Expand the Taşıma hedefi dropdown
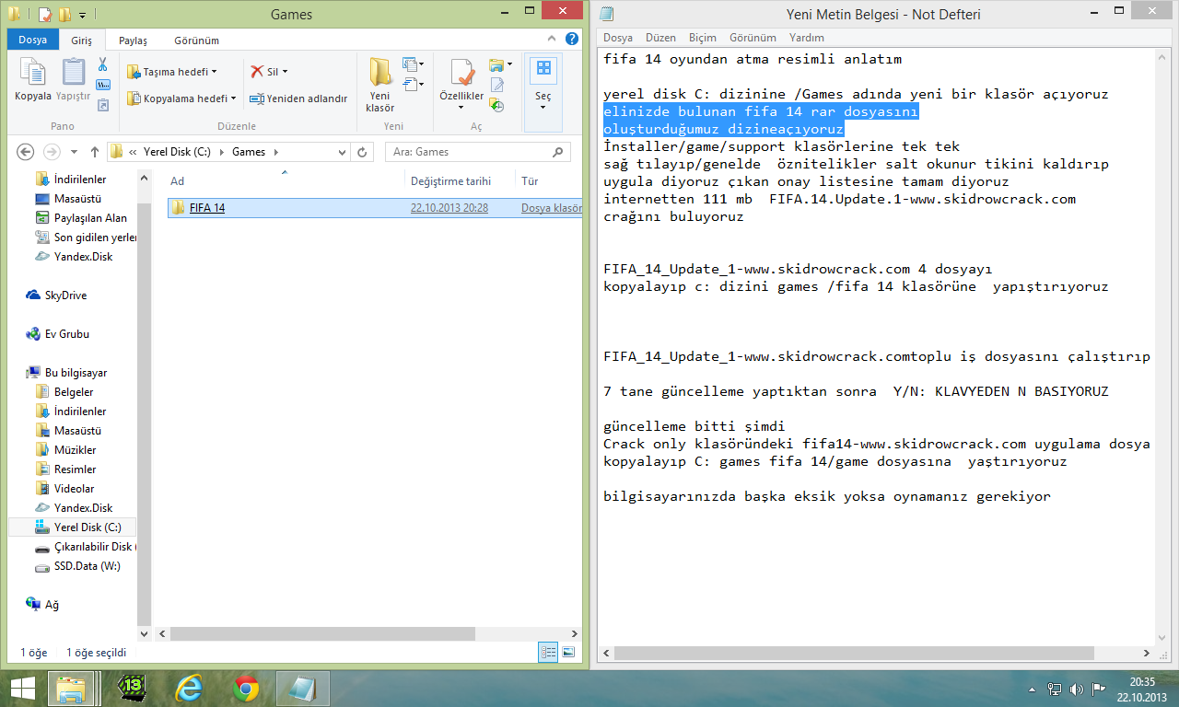The height and width of the screenshot is (707, 1179). pos(214,72)
